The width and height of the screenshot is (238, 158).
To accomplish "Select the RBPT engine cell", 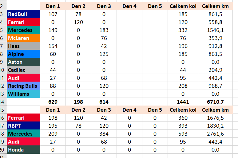I will [23, 126].
